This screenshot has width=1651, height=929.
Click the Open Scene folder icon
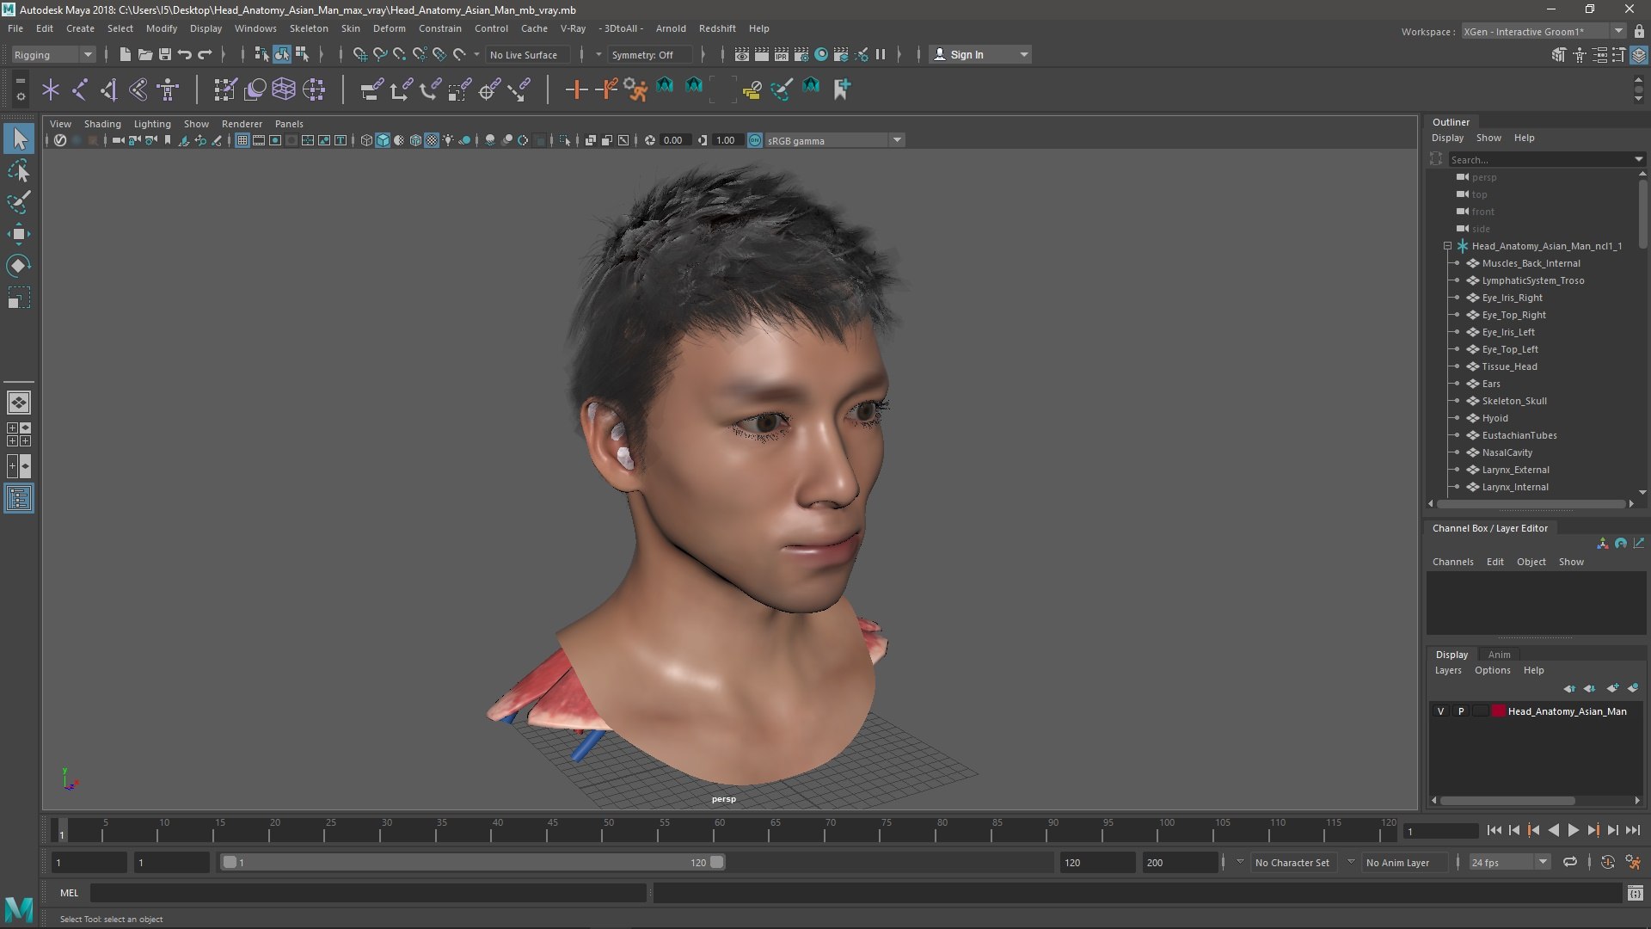(144, 54)
